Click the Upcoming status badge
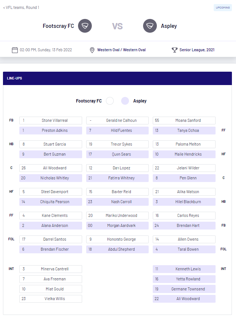This screenshot has width=236, height=322. [223, 7]
